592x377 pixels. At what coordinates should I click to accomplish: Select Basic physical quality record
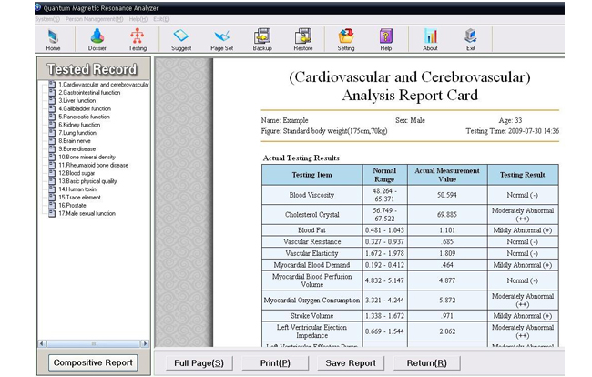[x=87, y=181]
